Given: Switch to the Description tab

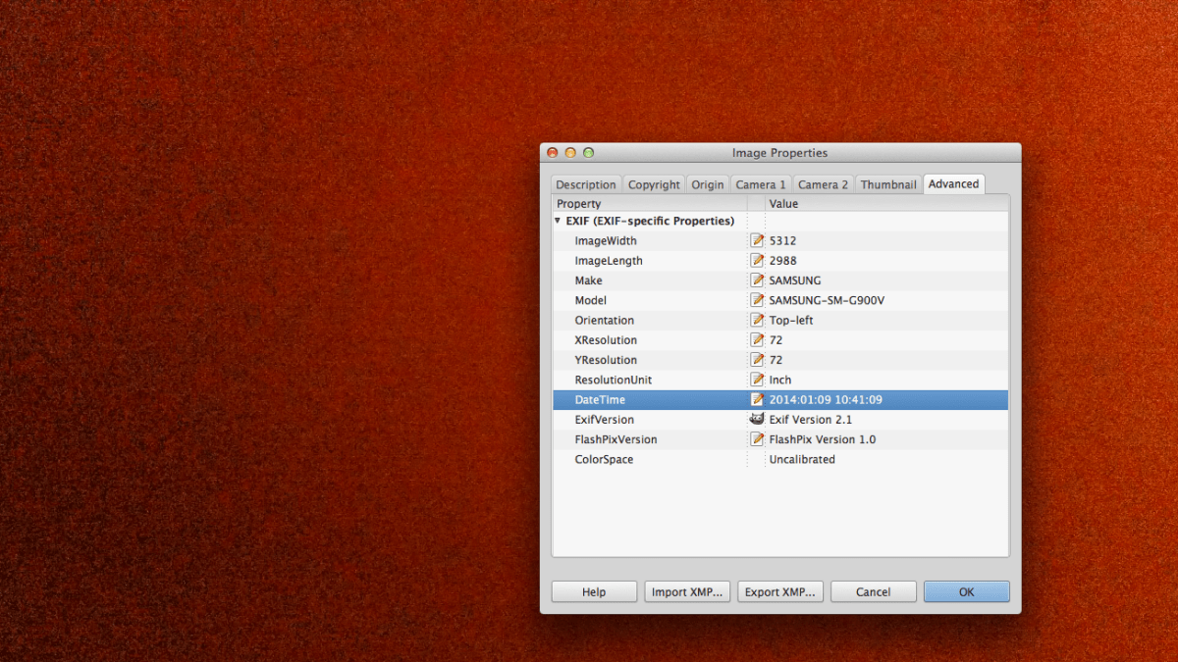Looking at the screenshot, I should (x=585, y=184).
